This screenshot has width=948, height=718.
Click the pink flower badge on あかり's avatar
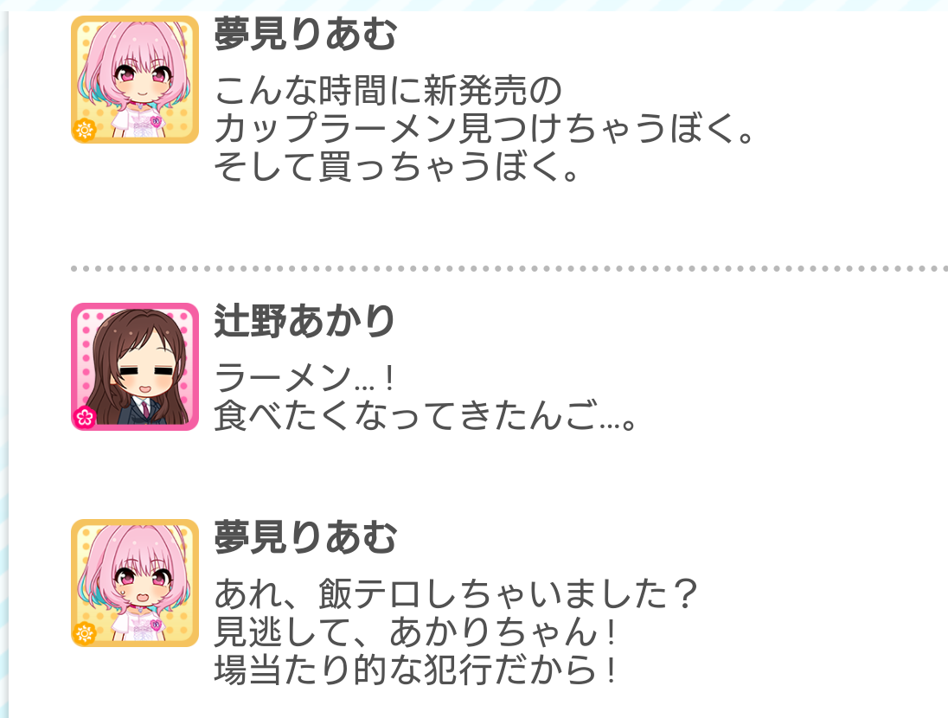(x=85, y=417)
